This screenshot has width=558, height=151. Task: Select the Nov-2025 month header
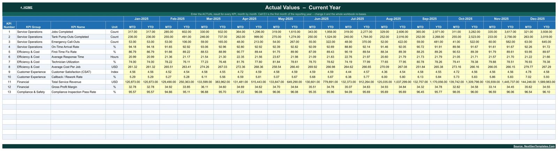(x=501, y=19)
